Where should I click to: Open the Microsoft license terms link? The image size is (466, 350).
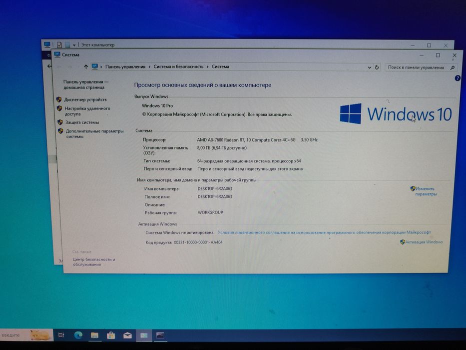(x=324, y=232)
